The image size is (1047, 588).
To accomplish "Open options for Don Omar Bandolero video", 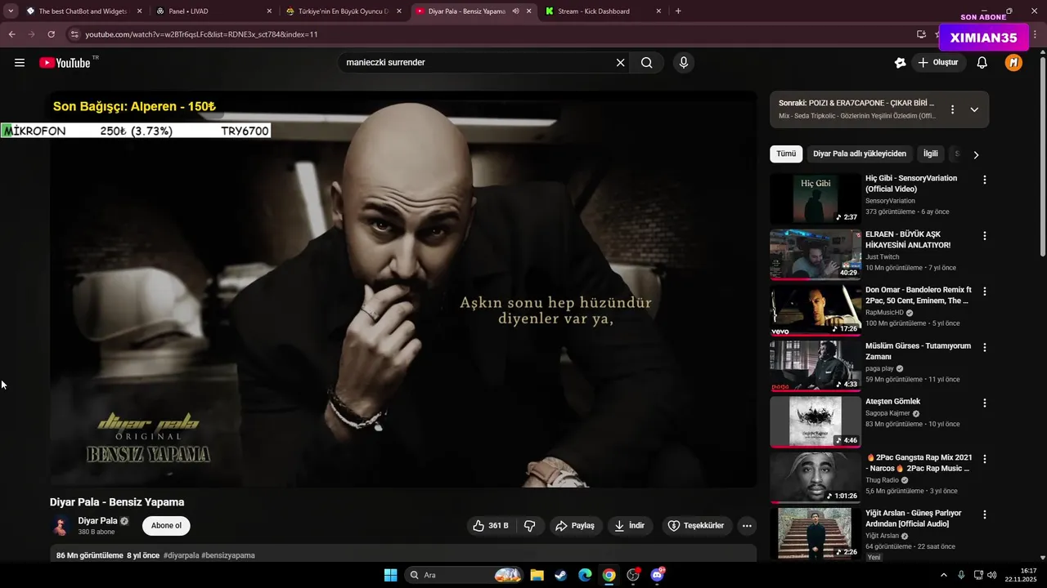I will tap(985, 292).
